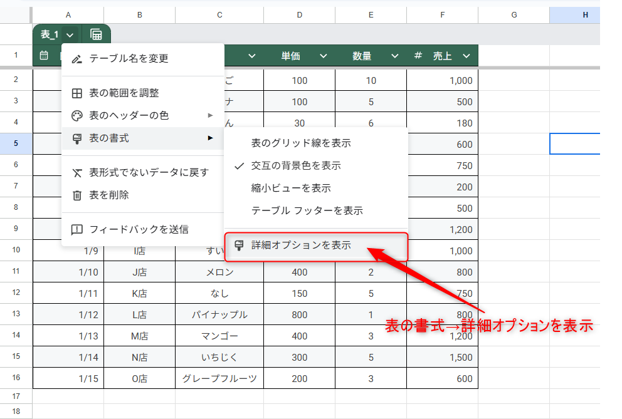Screen dimensions: 622x419
Task: Enable テーブル フッターを表示 option
Action: 307,211
